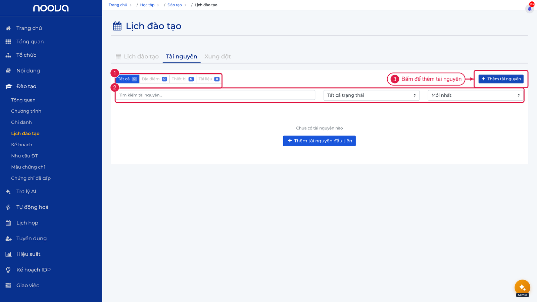Image resolution: width=537 pixels, height=302 pixels.
Task: Select the Tất cả filter
Action: pos(128,79)
